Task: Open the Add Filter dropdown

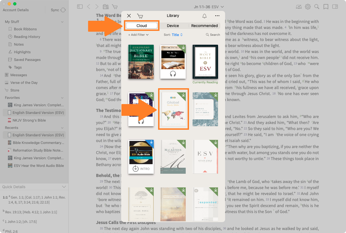Action: tap(138, 35)
